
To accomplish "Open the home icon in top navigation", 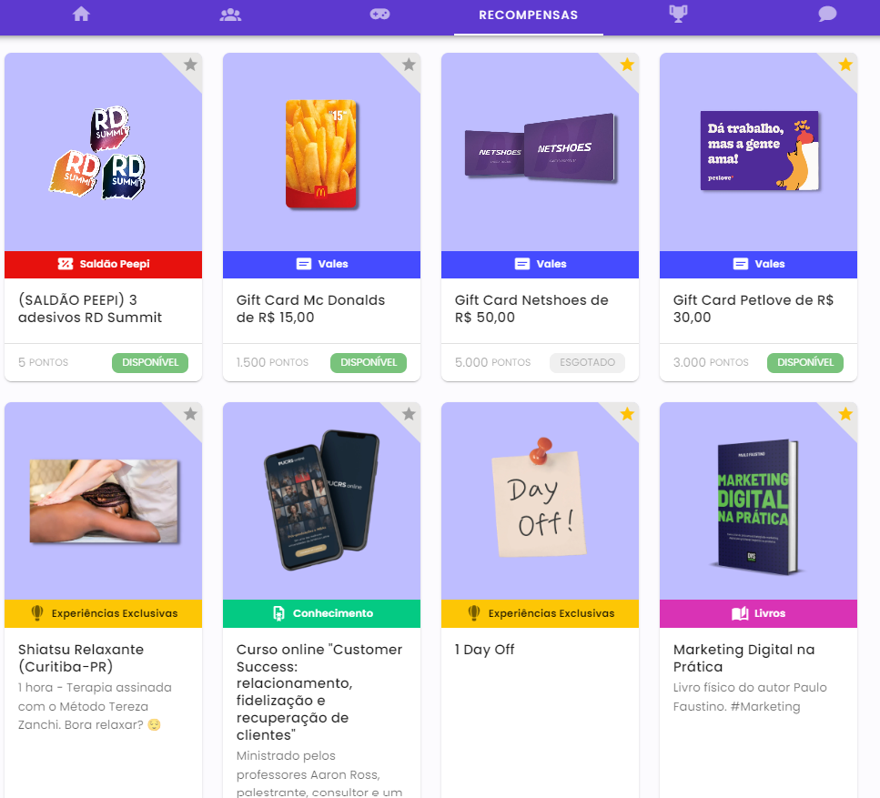I will point(81,14).
